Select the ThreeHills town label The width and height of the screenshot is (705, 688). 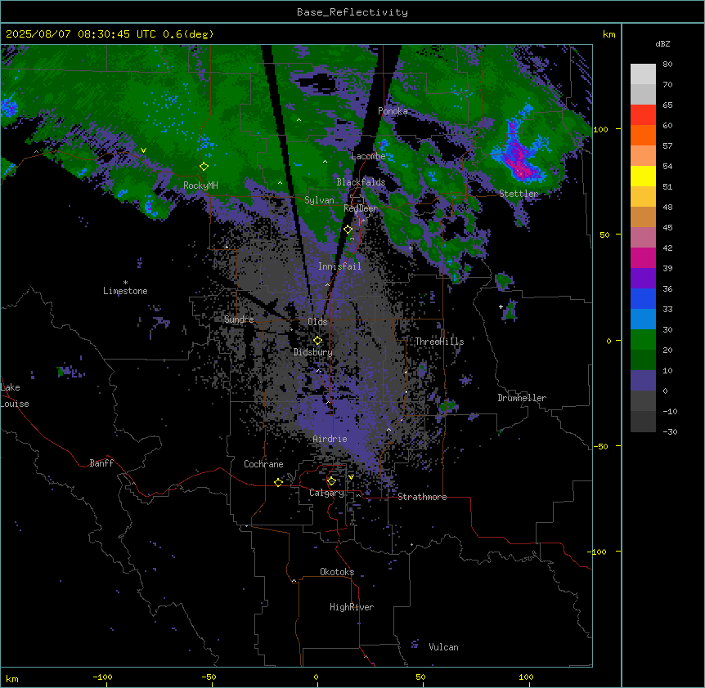point(439,342)
